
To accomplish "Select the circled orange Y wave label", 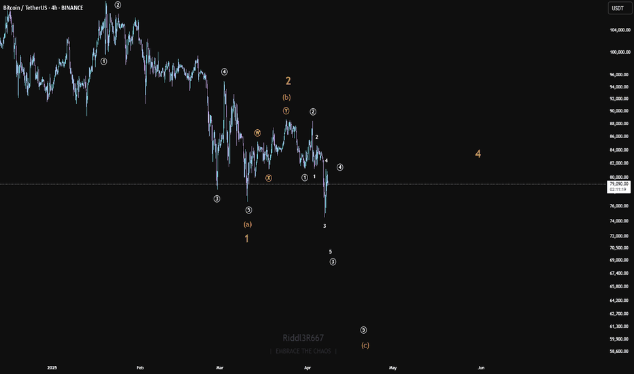I will click(286, 111).
